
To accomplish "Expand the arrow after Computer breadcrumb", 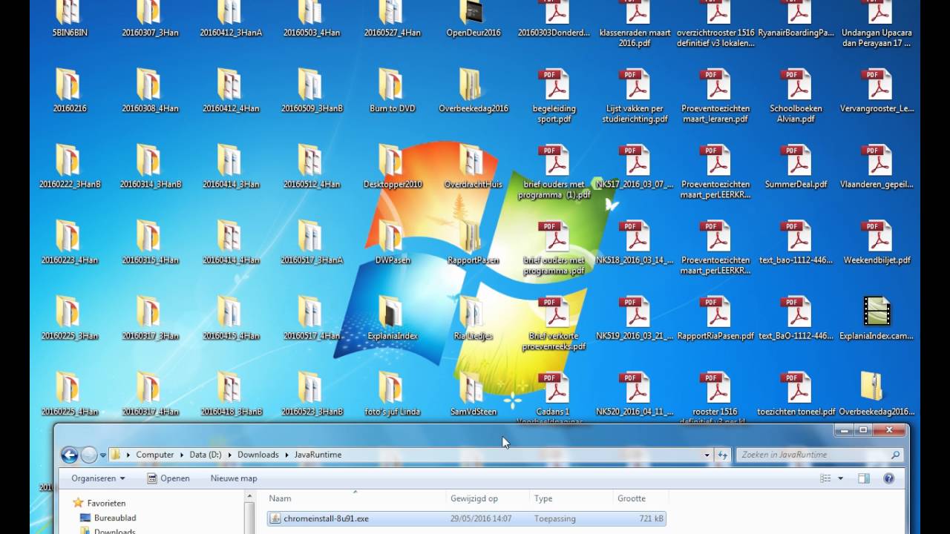I will click(x=181, y=455).
